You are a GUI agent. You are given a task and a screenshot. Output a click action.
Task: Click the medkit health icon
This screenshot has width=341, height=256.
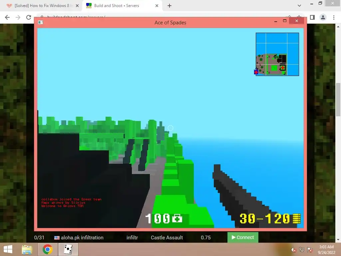point(177,218)
